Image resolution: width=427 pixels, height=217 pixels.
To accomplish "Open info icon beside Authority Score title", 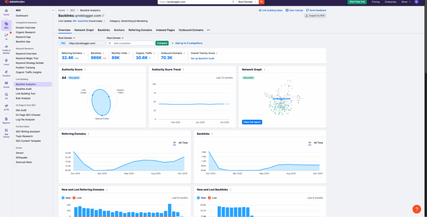I will [x=85, y=70].
